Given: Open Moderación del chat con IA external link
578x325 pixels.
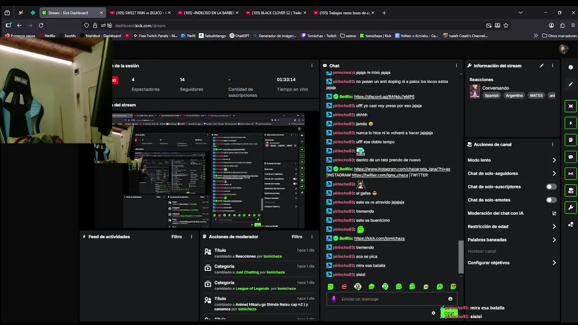Looking at the screenshot, I should (x=554, y=213).
